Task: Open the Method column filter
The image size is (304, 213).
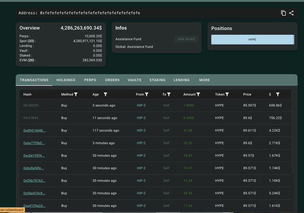Action: (x=76, y=94)
